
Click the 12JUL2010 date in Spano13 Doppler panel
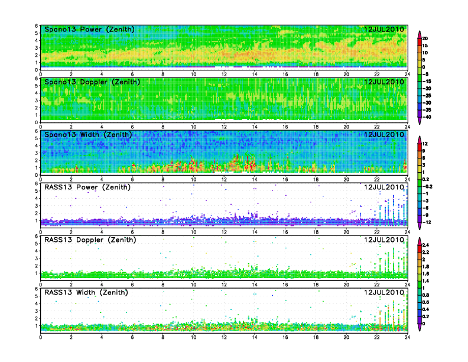tap(384, 82)
